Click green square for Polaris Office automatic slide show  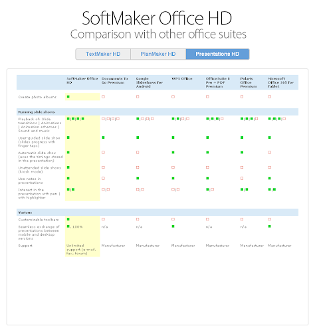coord(242,152)
